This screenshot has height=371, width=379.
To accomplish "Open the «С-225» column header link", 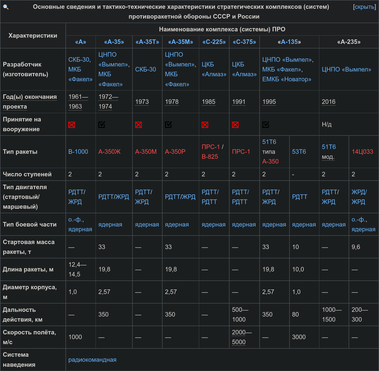I will (214, 42).
